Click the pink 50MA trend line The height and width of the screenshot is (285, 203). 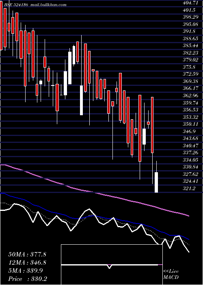95,192
